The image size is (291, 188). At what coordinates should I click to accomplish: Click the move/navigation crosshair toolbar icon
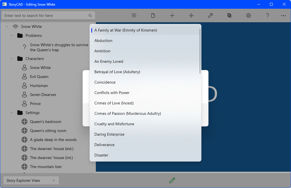191,15
